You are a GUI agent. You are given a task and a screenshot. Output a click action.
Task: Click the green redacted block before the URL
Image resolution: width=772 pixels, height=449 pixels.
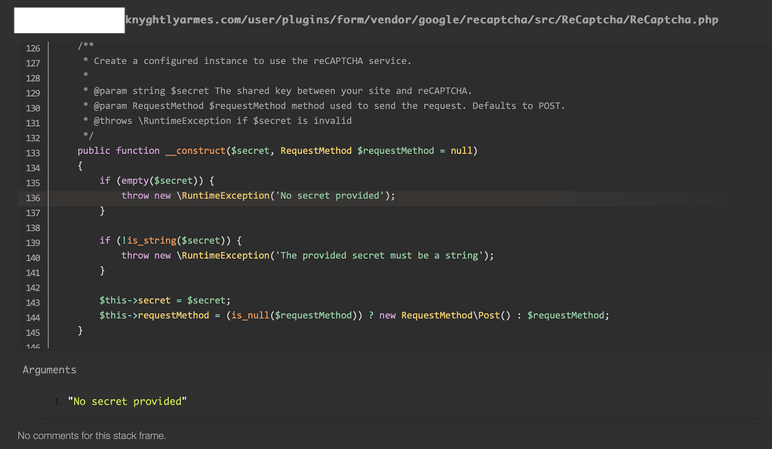tap(69, 20)
